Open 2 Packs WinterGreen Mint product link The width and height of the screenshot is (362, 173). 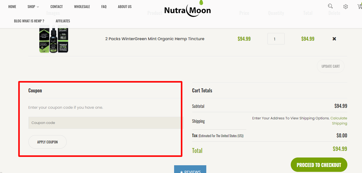155,39
